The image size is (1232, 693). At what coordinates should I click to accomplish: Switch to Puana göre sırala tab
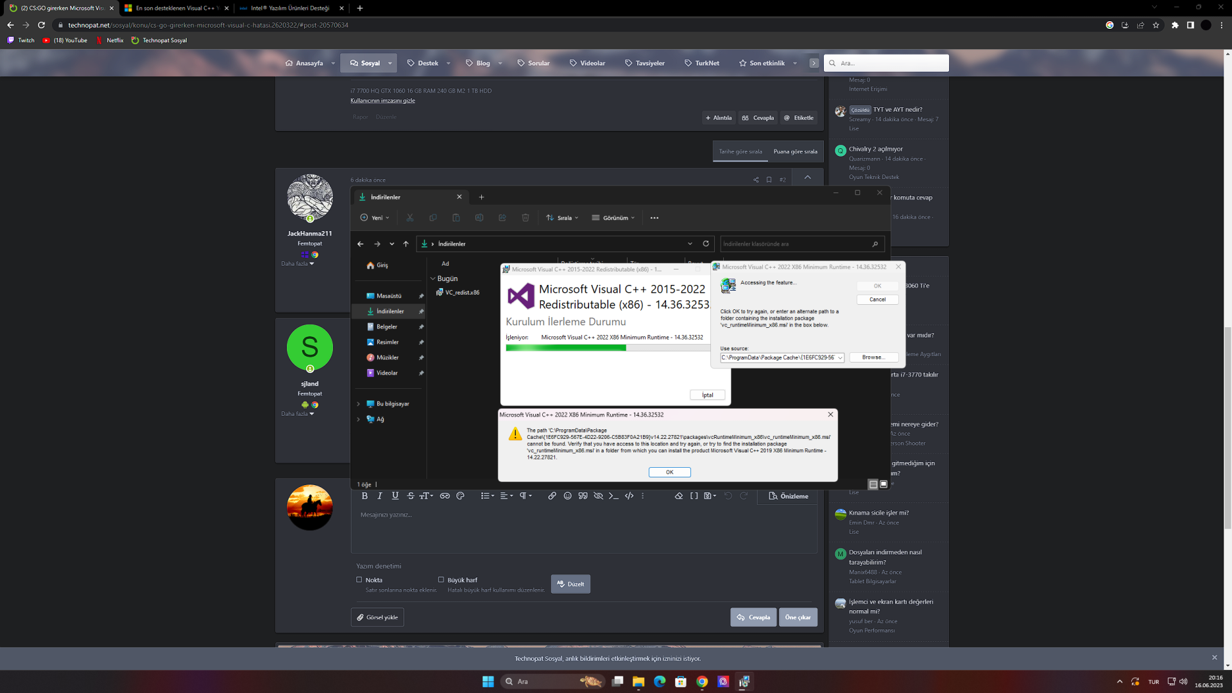coord(795,151)
